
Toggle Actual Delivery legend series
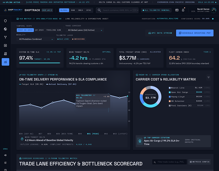[61, 84]
